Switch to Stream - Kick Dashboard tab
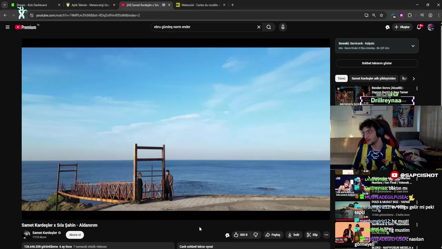This screenshot has height=249, width=442. tap(32, 5)
